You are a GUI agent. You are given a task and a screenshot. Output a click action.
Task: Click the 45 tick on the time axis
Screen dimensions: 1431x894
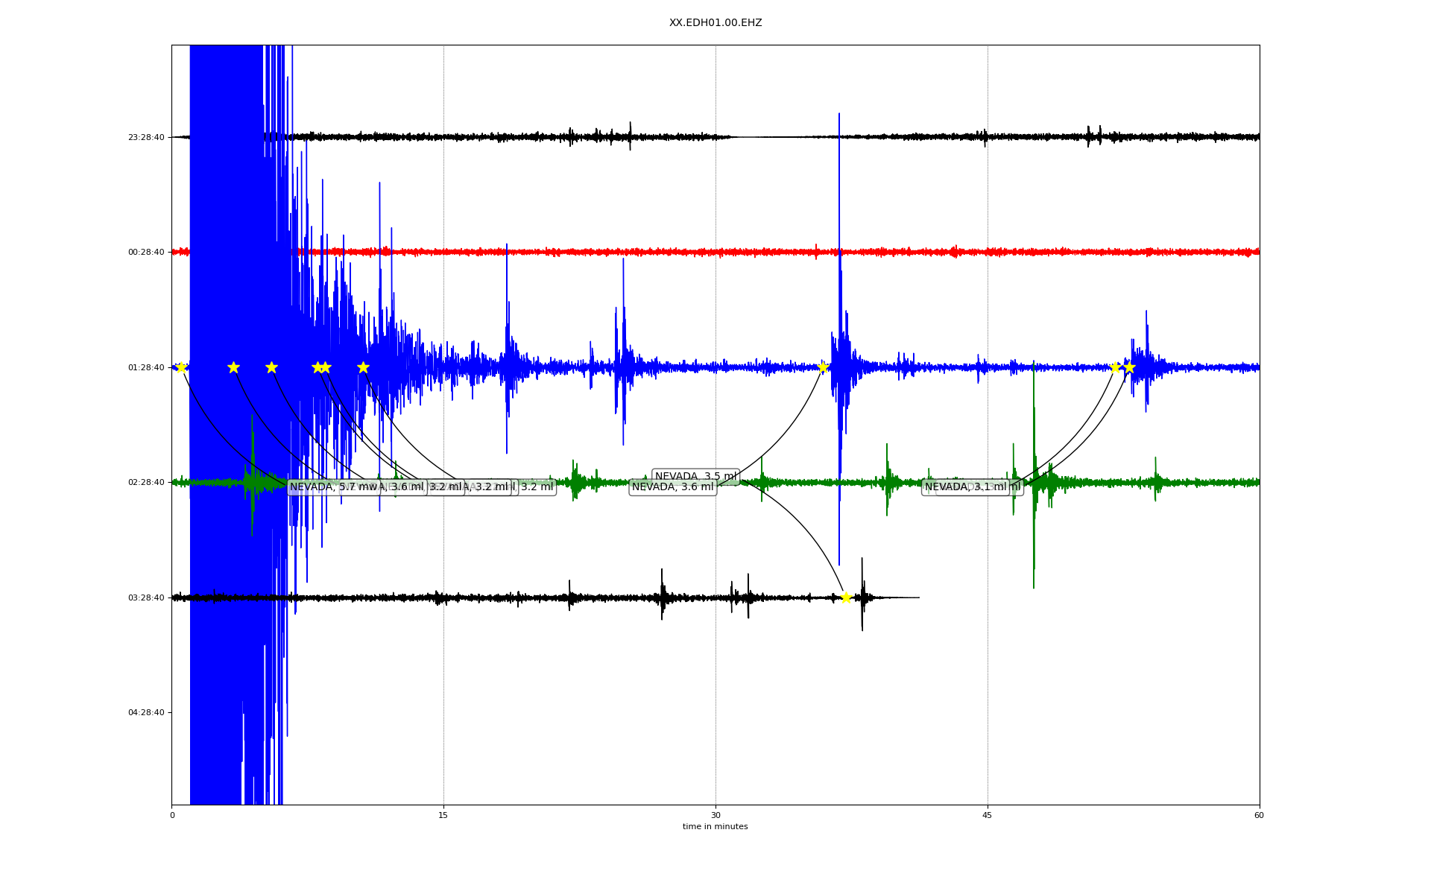[x=988, y=815]
